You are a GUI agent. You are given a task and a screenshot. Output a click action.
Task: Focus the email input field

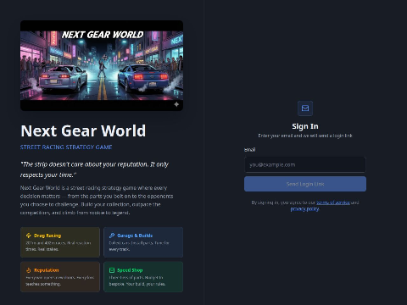point(305,164)
